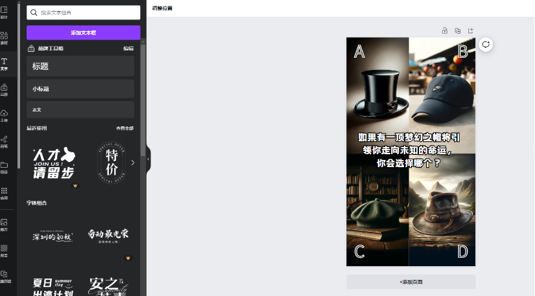This screenshot has height=296, width=535.
Task: Open the background pattern sidebar tab
Action: (x=4, y=251)
